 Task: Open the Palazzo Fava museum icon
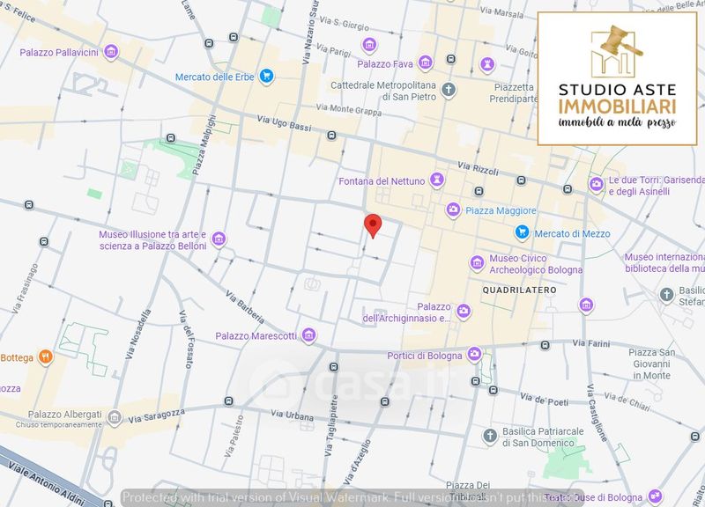pyautogui.click(x=426, y=62)
